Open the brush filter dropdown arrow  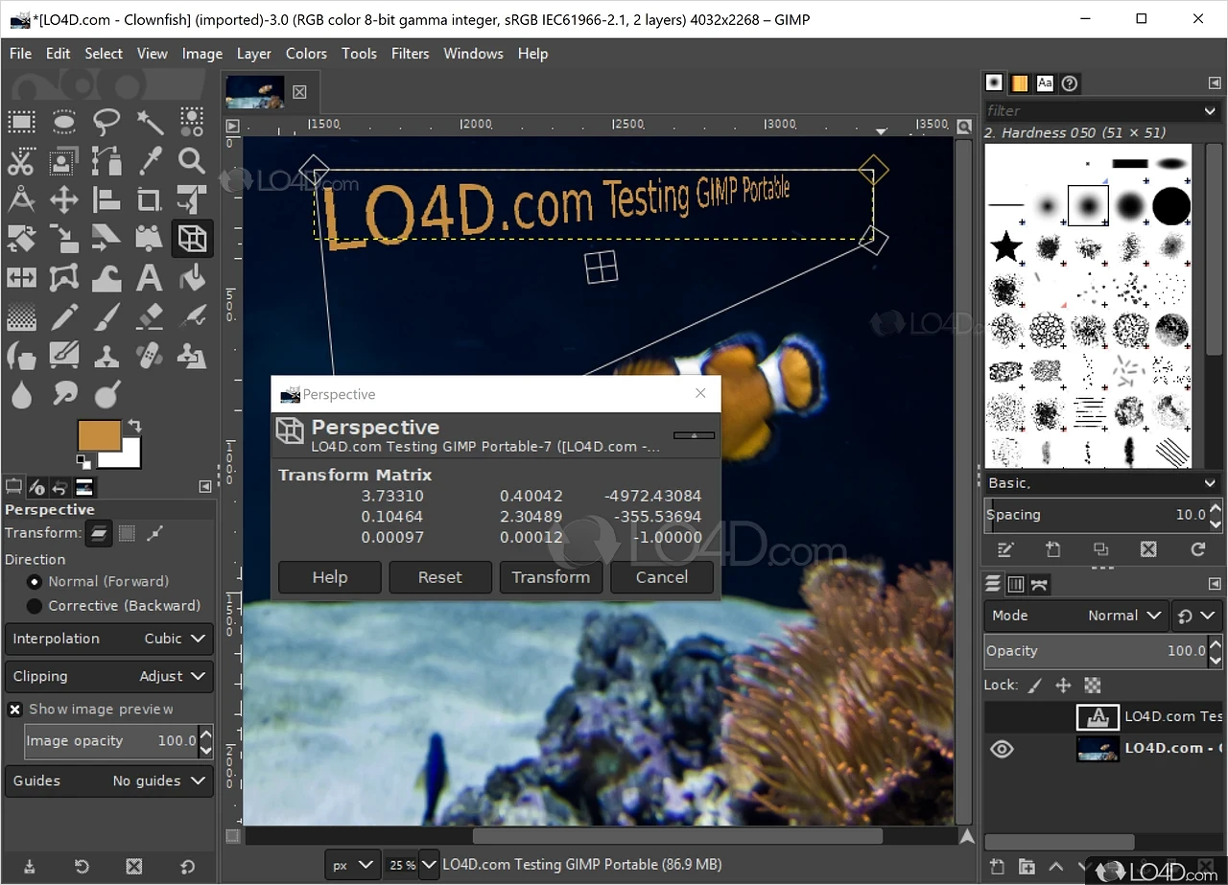[1211, 111]
